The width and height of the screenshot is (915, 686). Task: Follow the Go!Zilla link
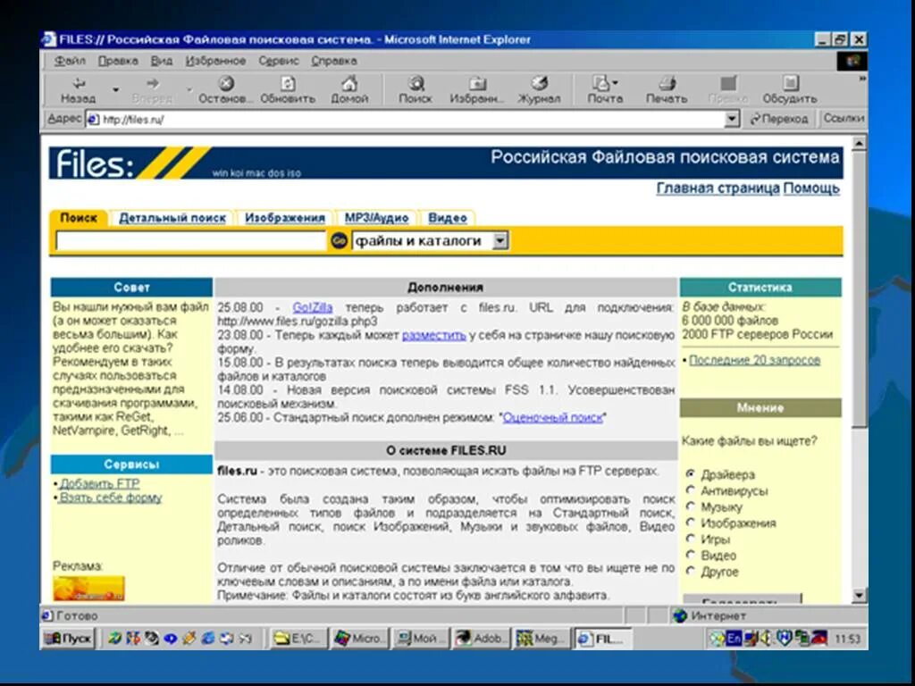313,307
